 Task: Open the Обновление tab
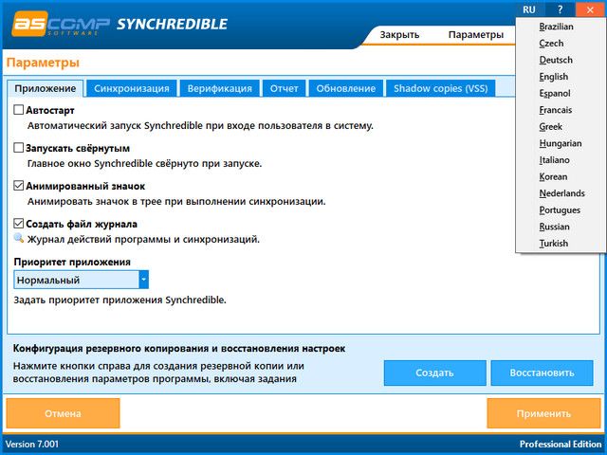(x=345, y=88)
